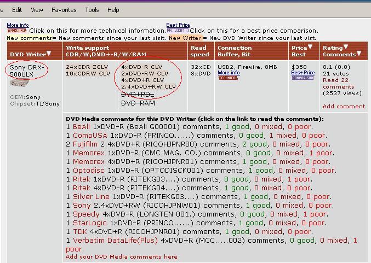Open Speedy media comments link
Image resolution: width=371 pixels, height=263 pixels.
(86, 214)
